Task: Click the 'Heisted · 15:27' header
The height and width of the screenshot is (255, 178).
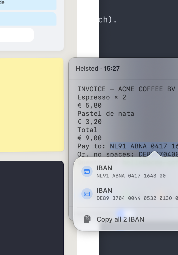Action: pos(98,68)
